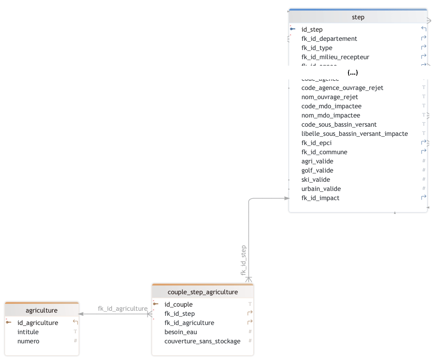The height and width of the screenshot is (364, 433).
Task: Click the numeric type icon for besoin_eau
Action: (x=250, y=332)
